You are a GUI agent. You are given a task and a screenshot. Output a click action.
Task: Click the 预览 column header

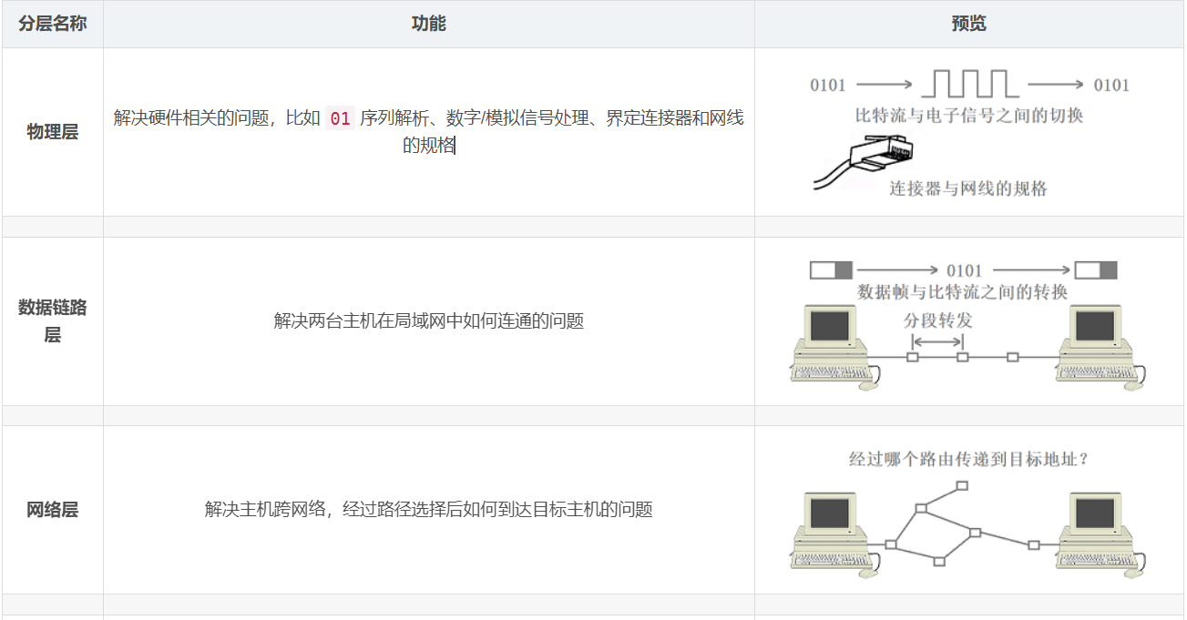[x=969, y=24]
